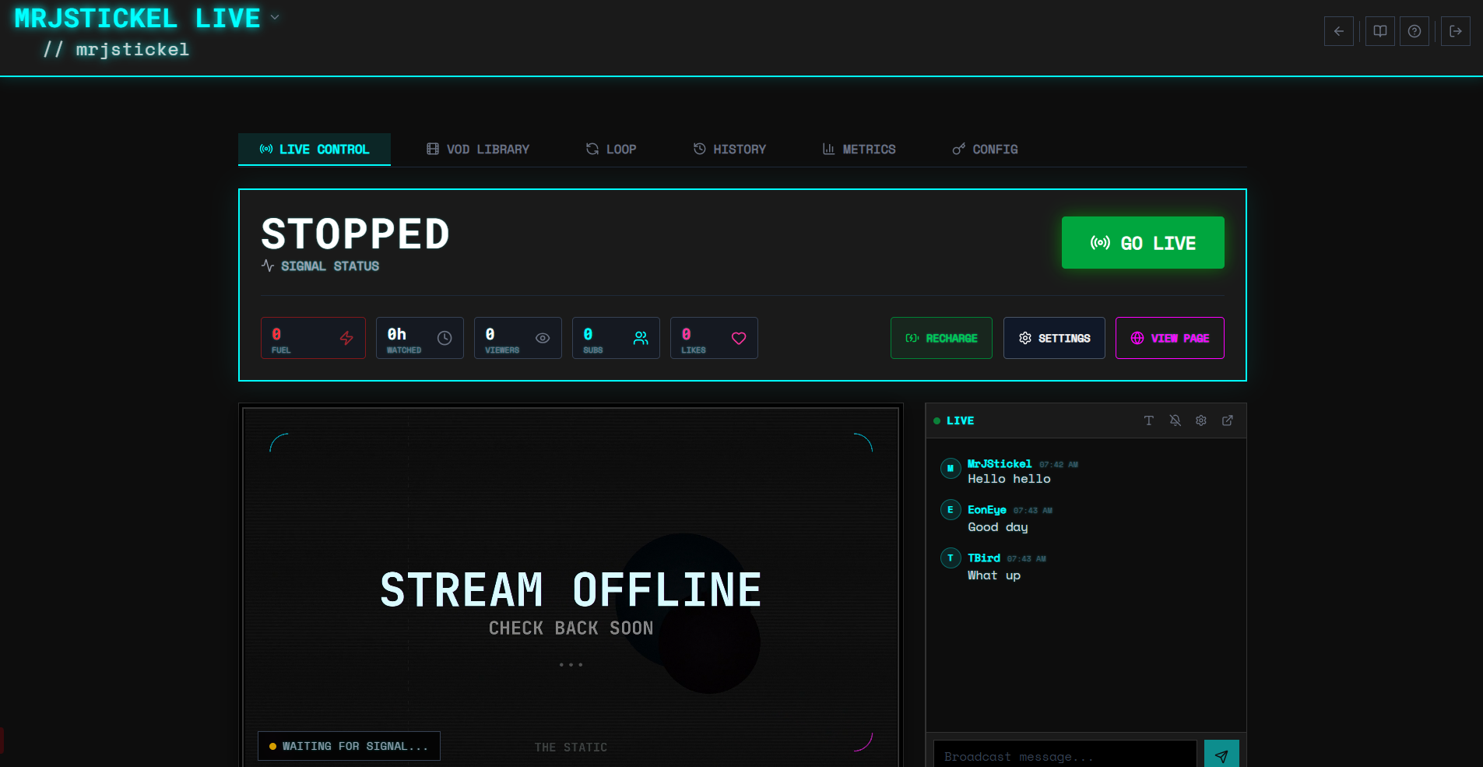The width and height of the screenshot is (1483, 767).
Task: Toggle chat notifications bell icon
Action: point(1175,420)
